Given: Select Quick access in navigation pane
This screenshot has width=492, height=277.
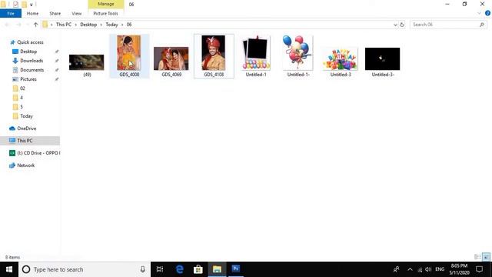Looking at the screenshot, I should click(30, 42).
